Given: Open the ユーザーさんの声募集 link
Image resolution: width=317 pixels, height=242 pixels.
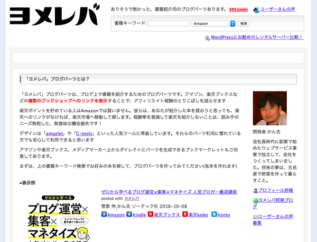Looking at the screenshot, I should click(x=273, y=220).
